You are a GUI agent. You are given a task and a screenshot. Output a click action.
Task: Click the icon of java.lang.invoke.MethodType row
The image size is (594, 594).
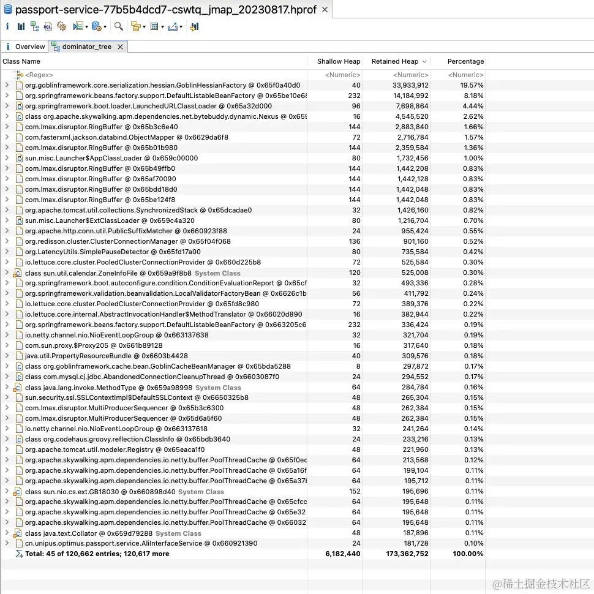click(17, 387)
